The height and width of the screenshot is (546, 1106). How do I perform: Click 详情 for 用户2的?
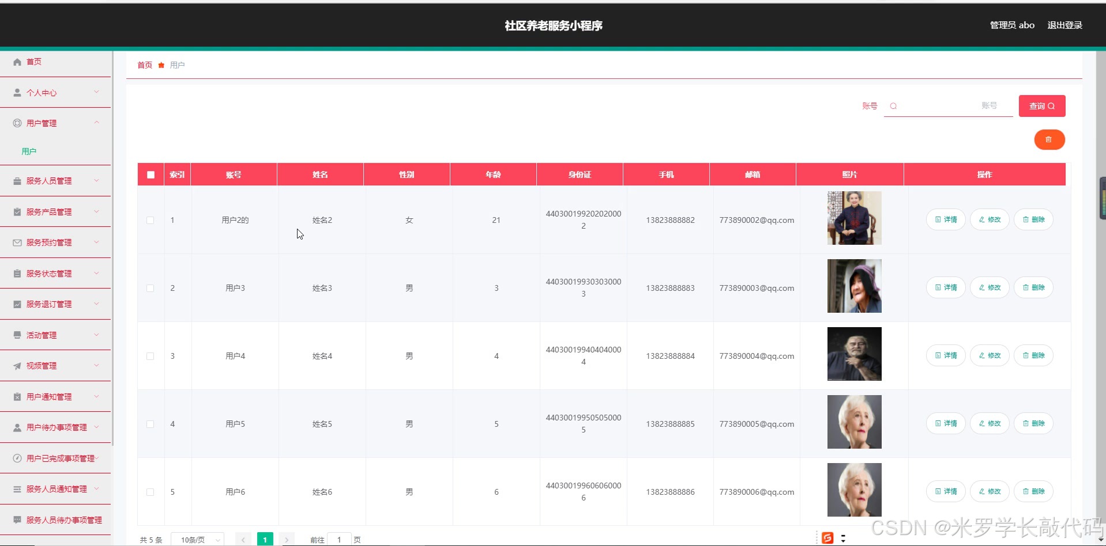(946, 219)
